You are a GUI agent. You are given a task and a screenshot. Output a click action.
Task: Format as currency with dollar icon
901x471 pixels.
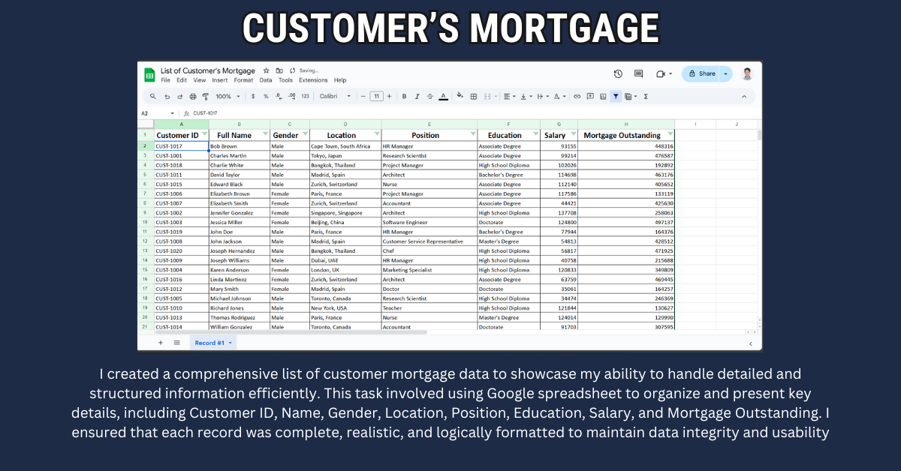coord(253,96)
